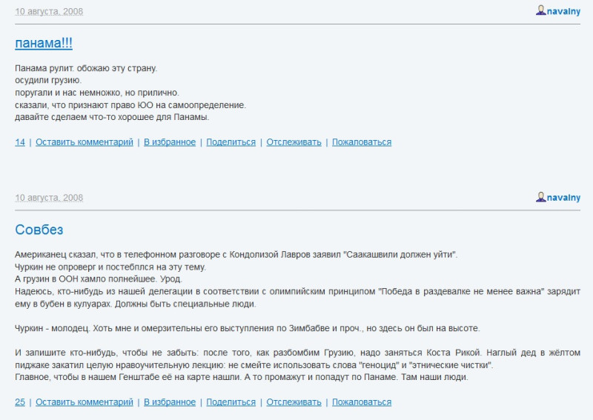Open navalny profile link on first post
This screenshot has height=420, width=593.
pyautogui.click(x=563, y=11)
